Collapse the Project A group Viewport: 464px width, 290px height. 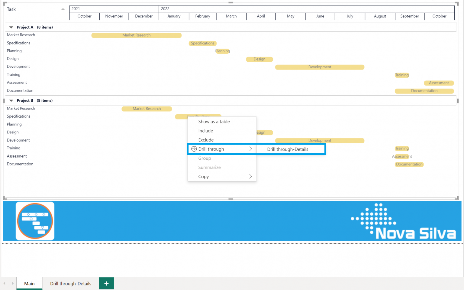point(11,27)
